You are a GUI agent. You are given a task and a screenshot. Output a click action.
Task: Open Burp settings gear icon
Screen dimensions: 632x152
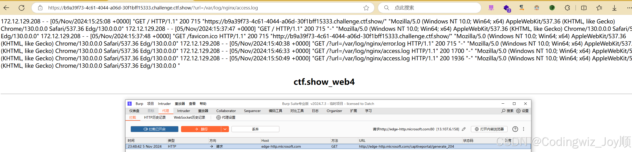point(519,111)
